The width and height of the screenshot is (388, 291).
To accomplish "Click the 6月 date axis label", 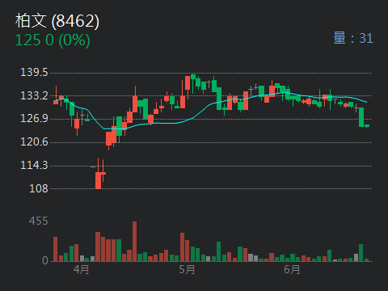I will pyautogui.click(x=292, y=269).
